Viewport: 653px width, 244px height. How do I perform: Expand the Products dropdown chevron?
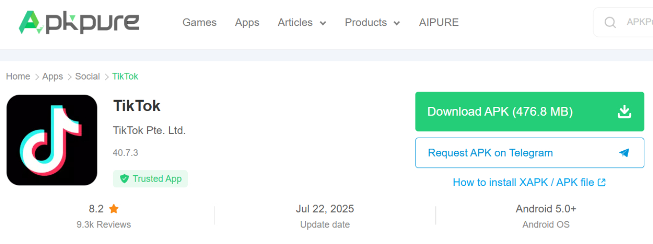tap(396, 23)
